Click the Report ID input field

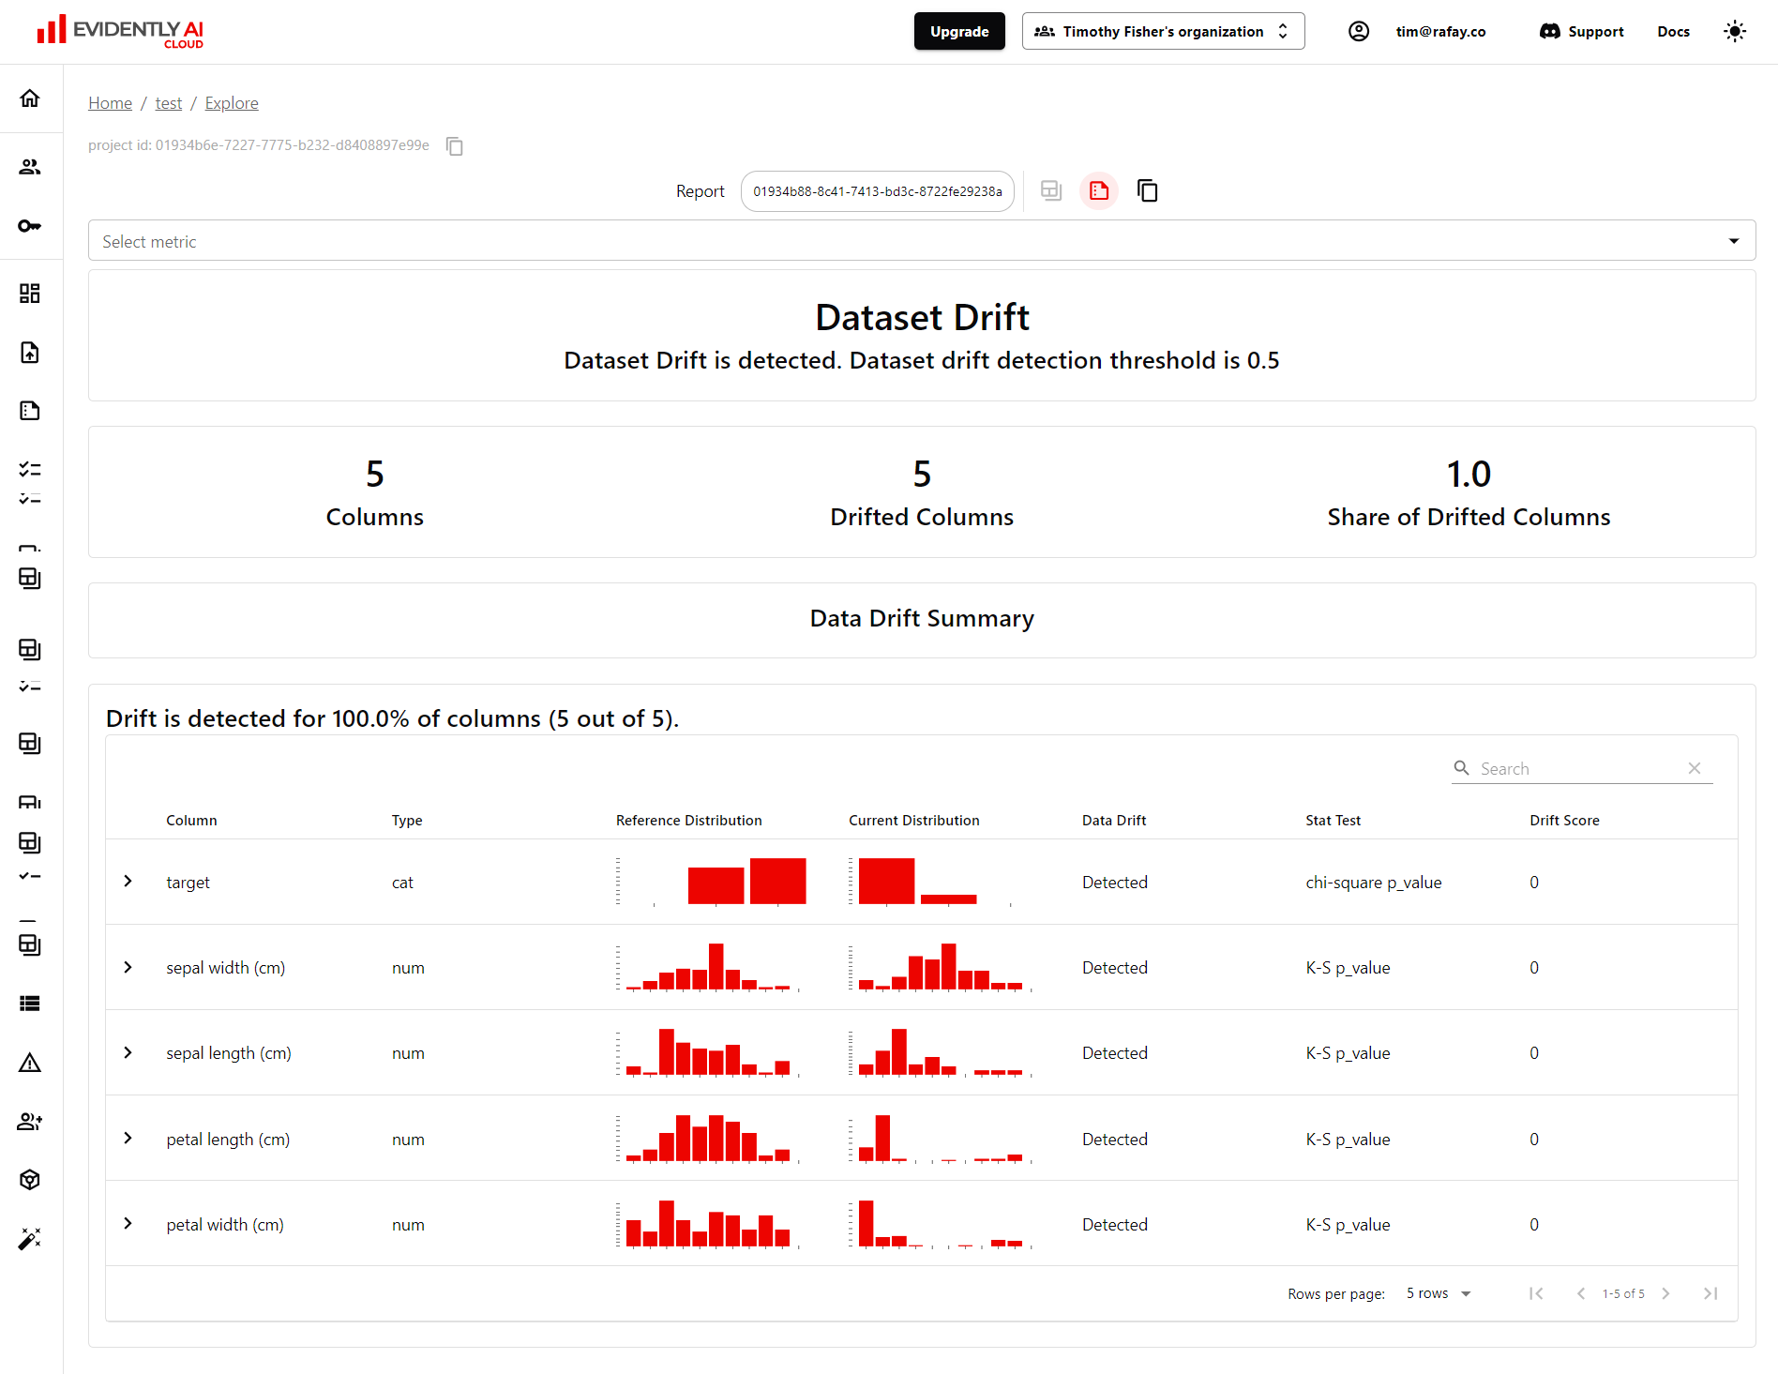tap(878, 191)
